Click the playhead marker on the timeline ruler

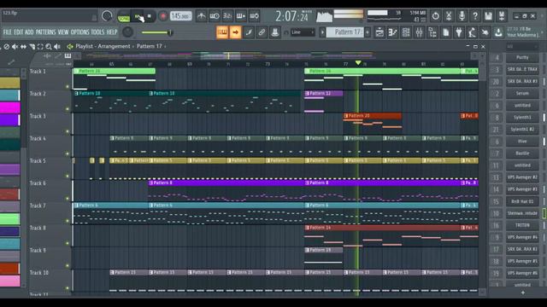tap(358, 62)
